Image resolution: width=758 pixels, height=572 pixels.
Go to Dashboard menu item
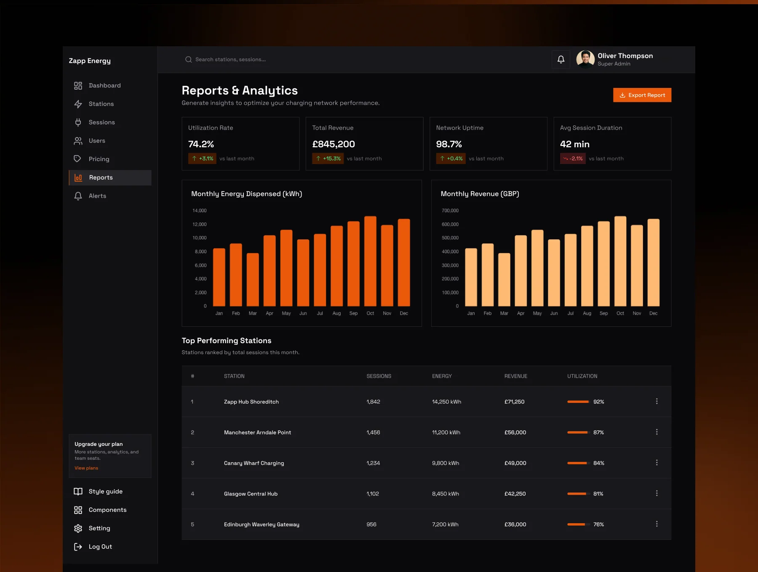104,86
